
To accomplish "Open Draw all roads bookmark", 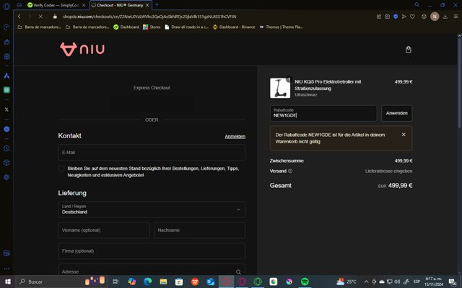I will (x=186, y=27).
